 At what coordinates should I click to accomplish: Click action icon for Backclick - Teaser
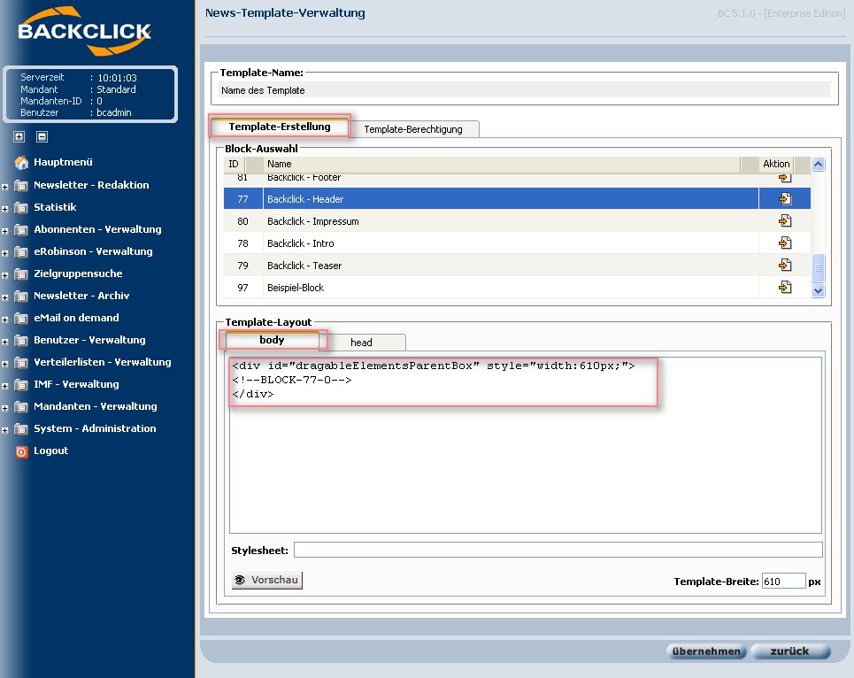point(784,266)
